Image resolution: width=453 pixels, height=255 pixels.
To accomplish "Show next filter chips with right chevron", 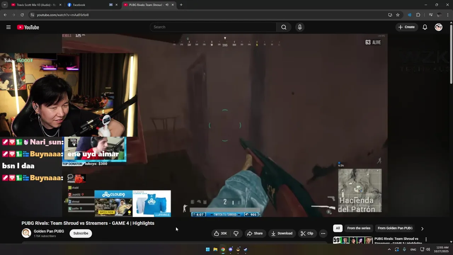I will click(x=422, y=228).
